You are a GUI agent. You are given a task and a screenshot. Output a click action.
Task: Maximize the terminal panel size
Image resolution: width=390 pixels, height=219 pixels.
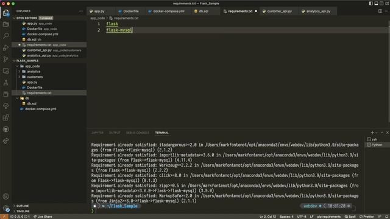pos(382,133)
